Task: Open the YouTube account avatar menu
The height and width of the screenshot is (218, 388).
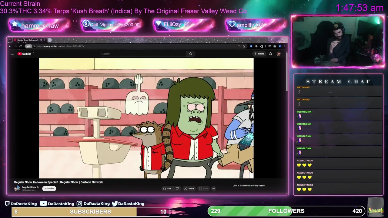Action: point(279,54)
